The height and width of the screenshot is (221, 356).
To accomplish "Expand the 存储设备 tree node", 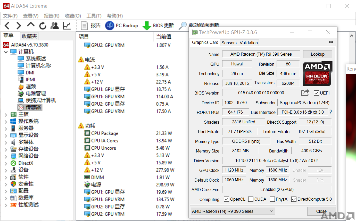I will tap(6, 149).
